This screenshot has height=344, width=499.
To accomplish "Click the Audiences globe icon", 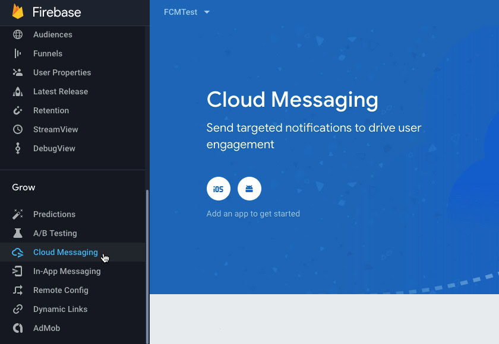I will click(18, 34).
